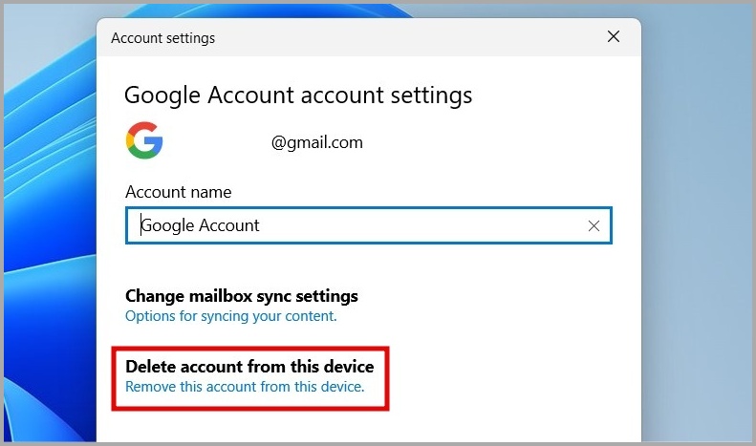Click the @gmail.com email address

pyautogui.click(x=316, y=143)
